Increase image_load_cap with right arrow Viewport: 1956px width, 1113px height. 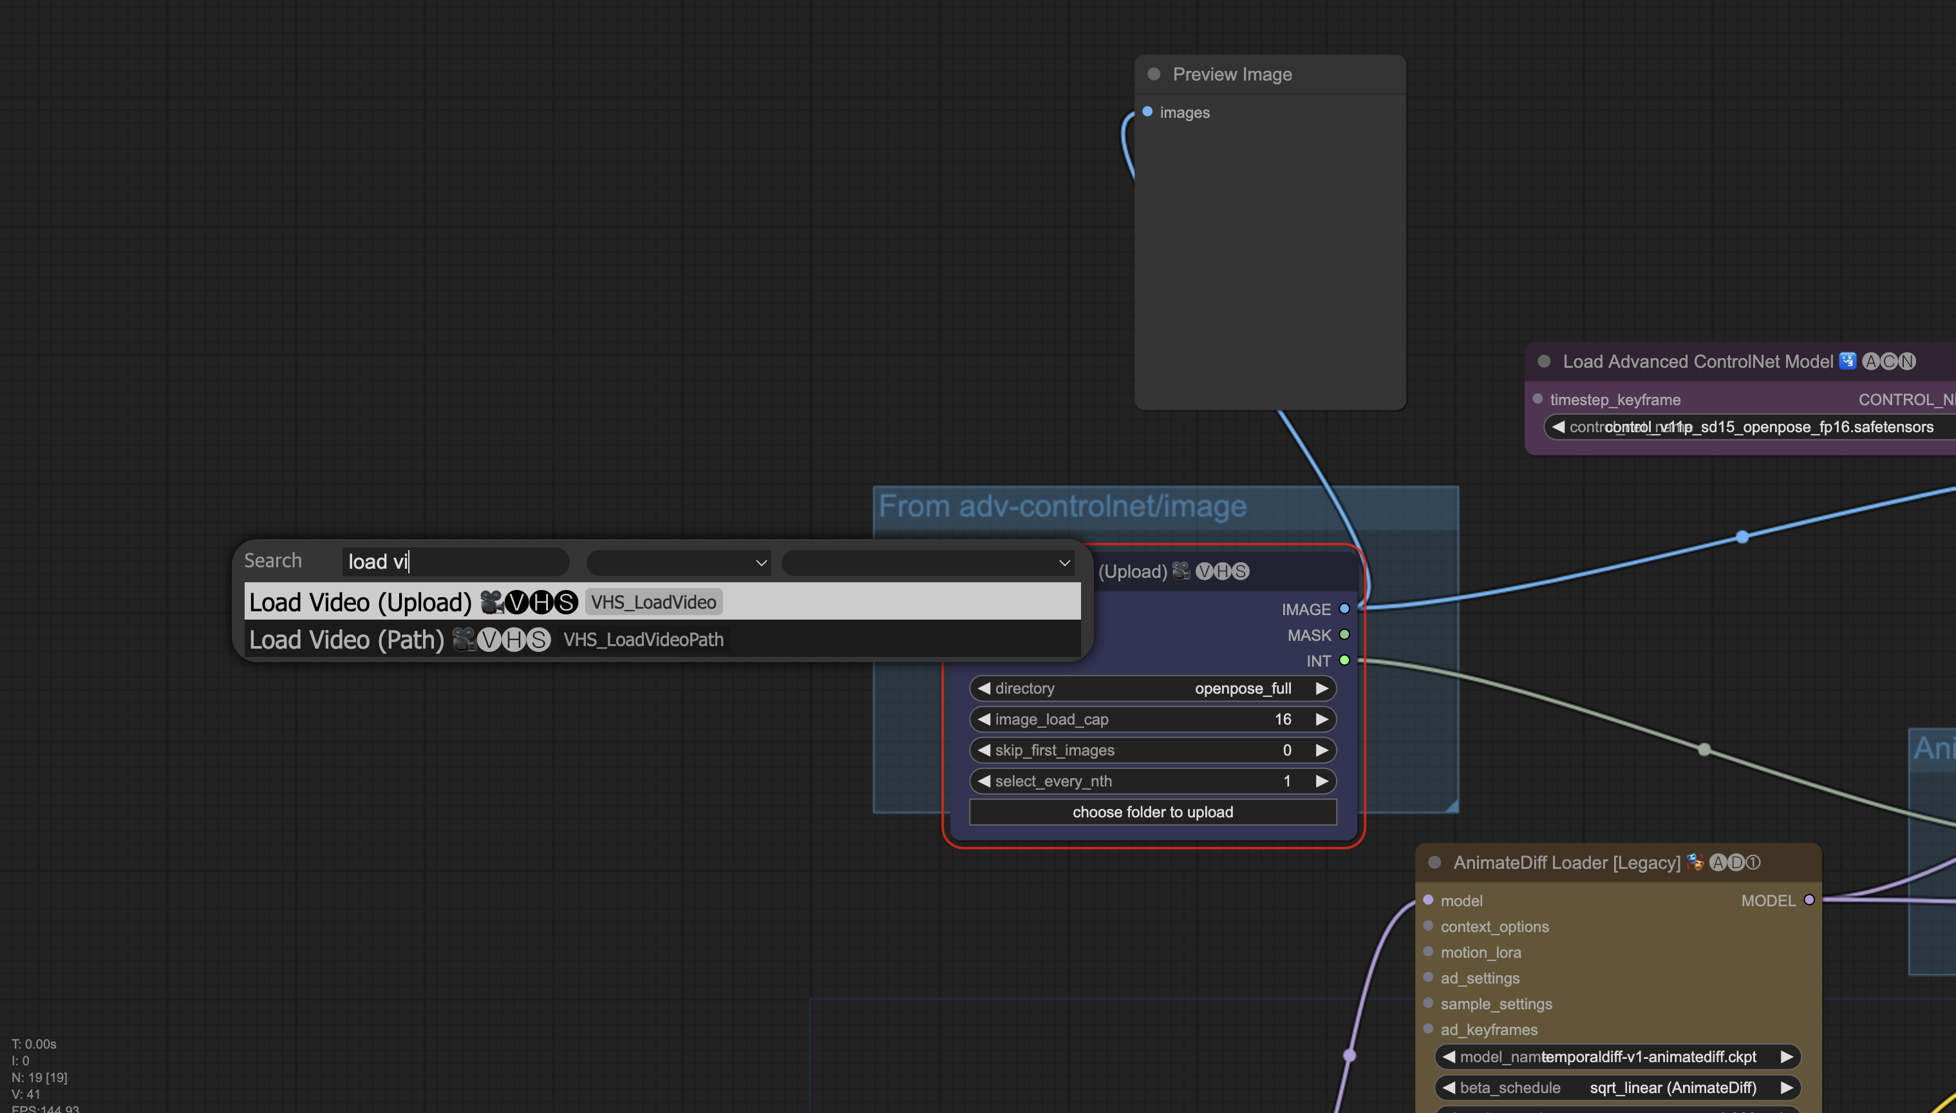click(1321, 719)
